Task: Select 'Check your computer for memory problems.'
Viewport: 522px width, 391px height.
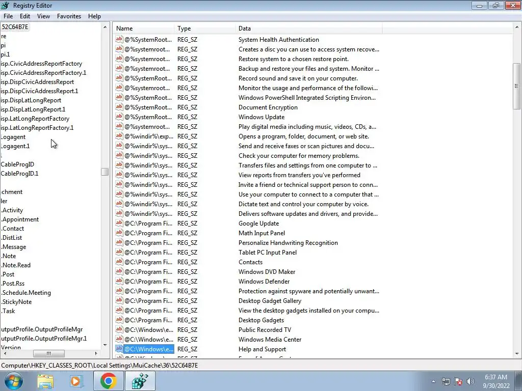Action: point(299,156)
